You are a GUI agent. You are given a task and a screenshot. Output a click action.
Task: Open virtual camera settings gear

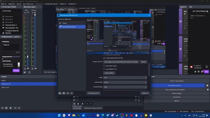(x=208, y=89)
